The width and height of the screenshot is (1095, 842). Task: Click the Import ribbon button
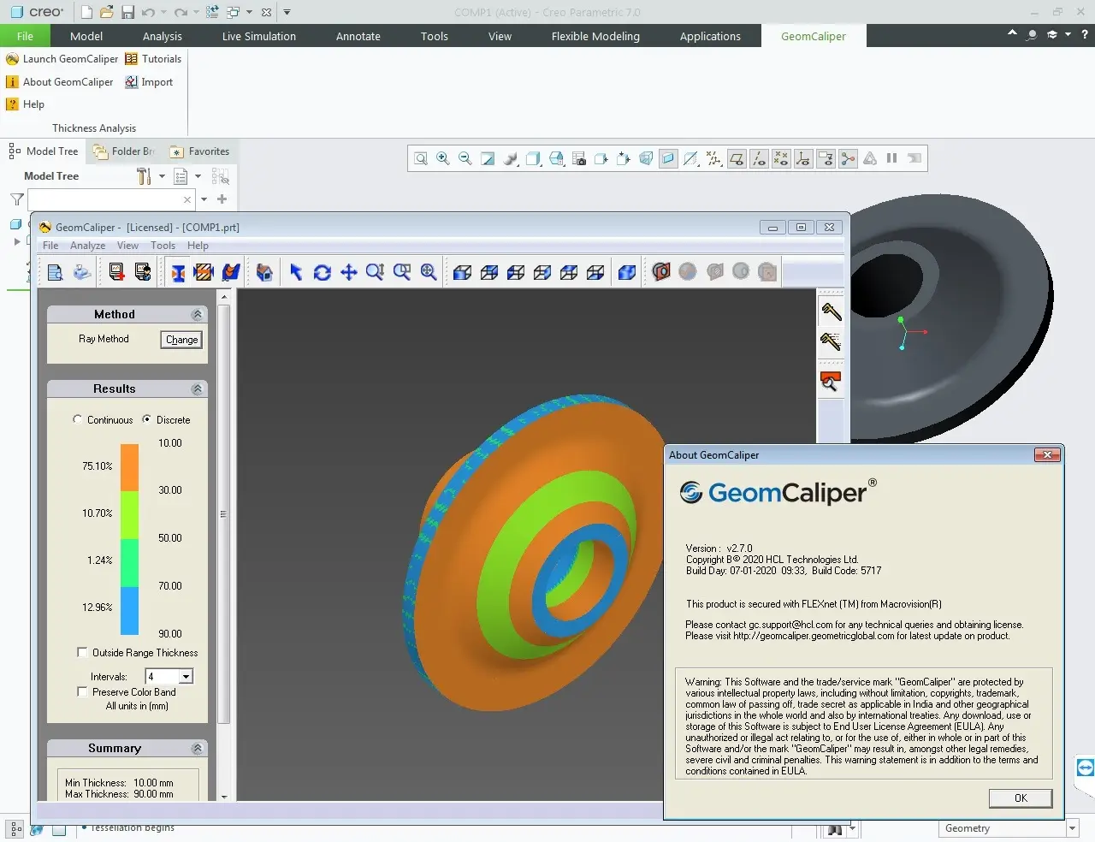149,82
